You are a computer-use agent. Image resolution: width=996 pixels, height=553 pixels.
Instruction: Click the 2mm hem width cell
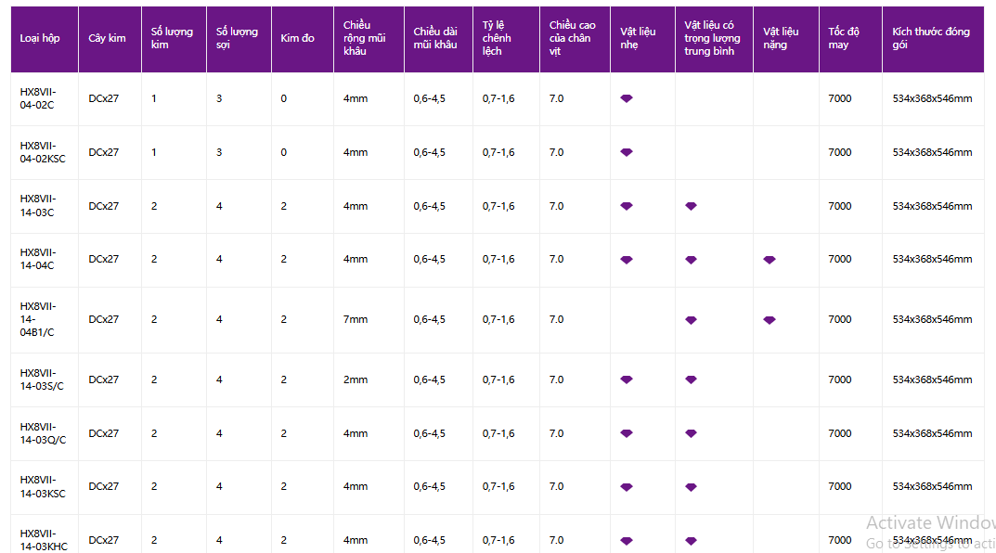coord(356,379)
